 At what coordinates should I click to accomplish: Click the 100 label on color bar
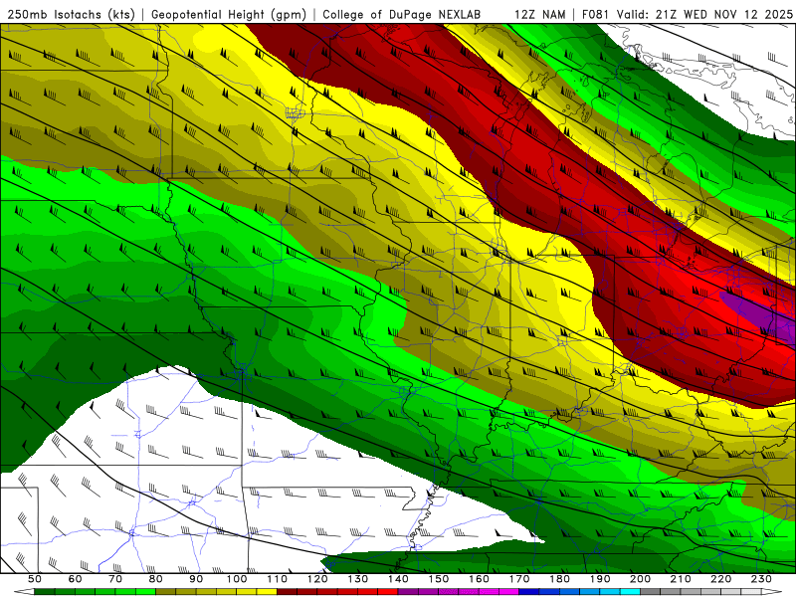[237, 579]
